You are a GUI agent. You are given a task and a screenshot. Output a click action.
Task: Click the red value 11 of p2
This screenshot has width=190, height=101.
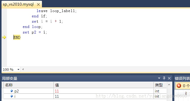click(x=57, y=91)
